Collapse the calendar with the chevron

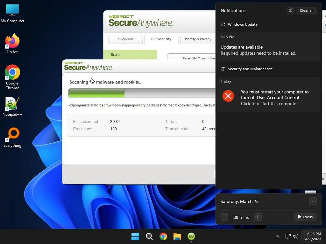(313, 201)
